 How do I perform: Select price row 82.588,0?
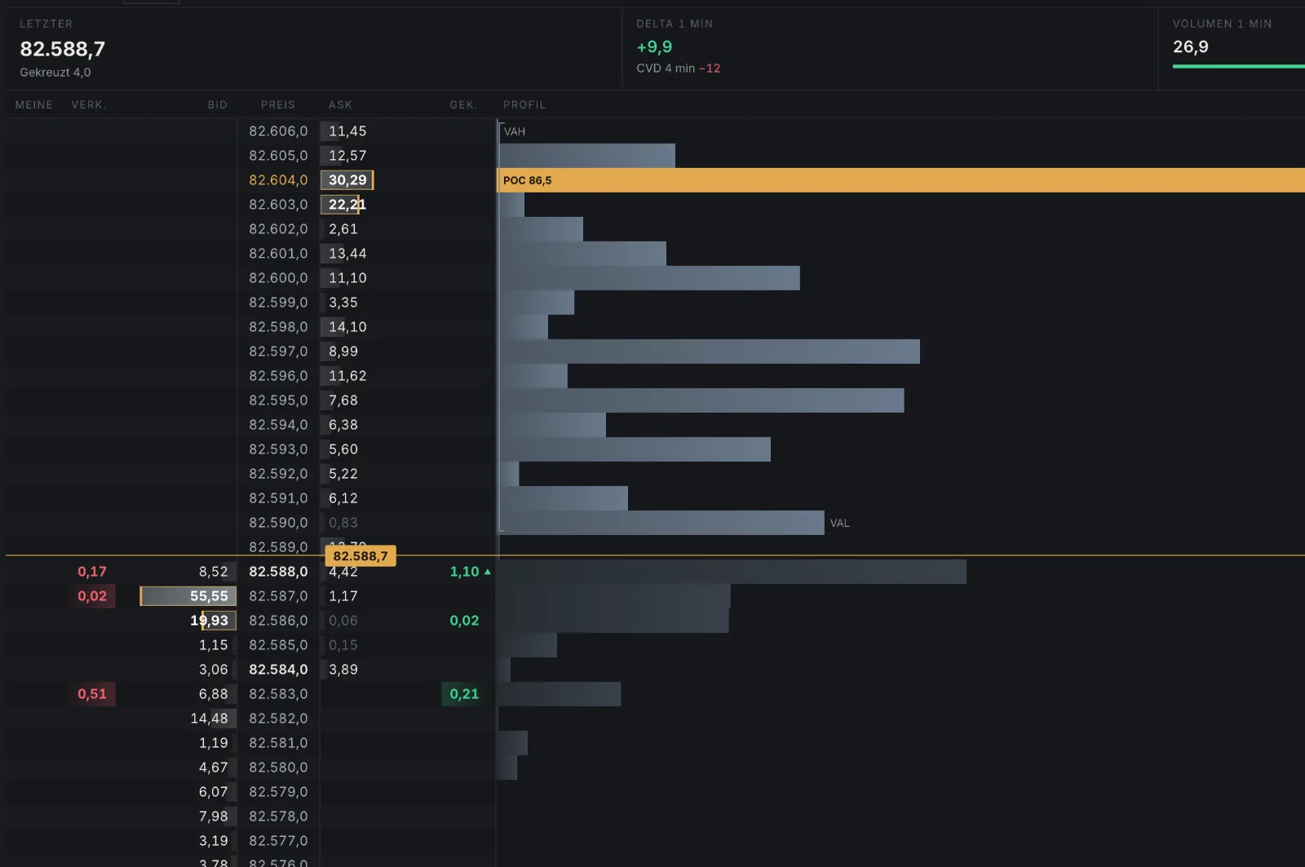click(x=278, y=572)
